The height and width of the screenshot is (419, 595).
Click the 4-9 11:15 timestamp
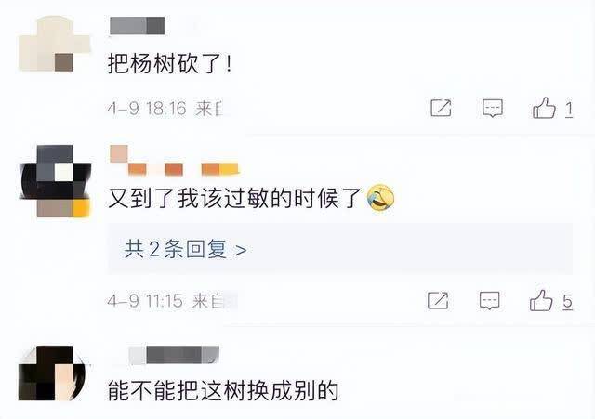coord(145,301)
